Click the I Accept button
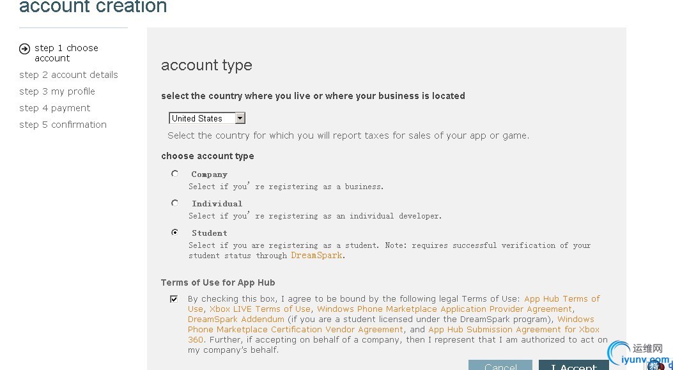The image size is (673, 370). point(573,366)
